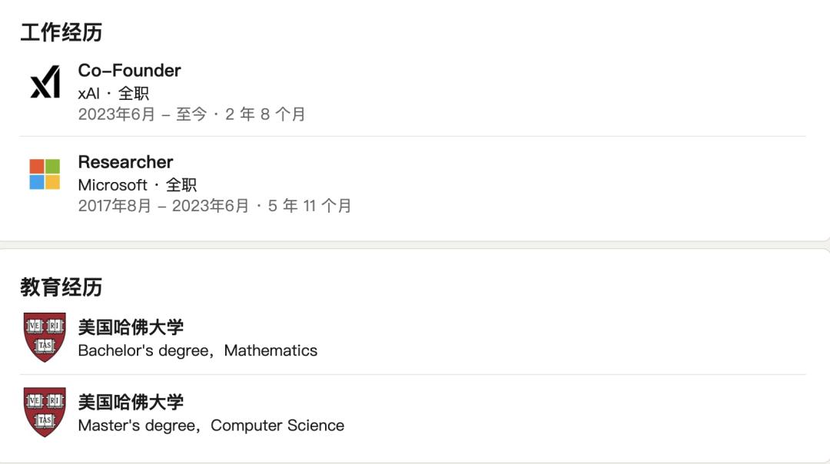830x464 pixels.
Task: Select the 工作经历 section heading
Action: (x=61, y=32)
